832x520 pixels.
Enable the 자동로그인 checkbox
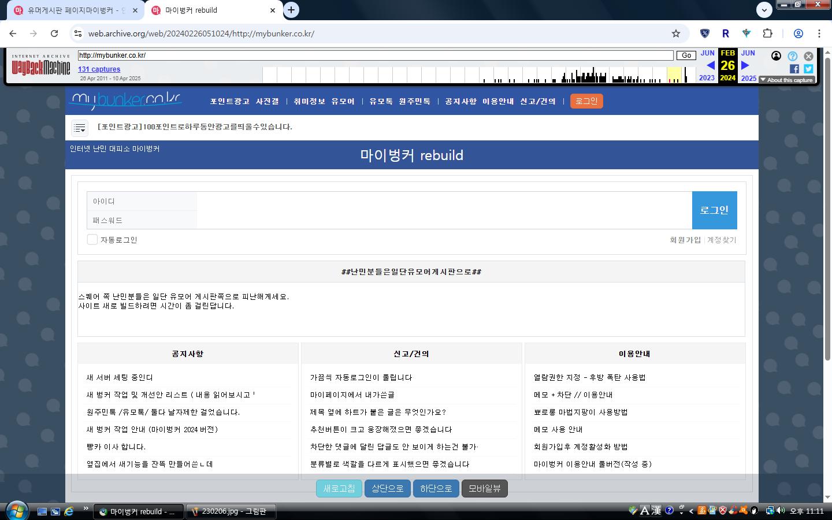pyautogui.click(x=92, y=240)
